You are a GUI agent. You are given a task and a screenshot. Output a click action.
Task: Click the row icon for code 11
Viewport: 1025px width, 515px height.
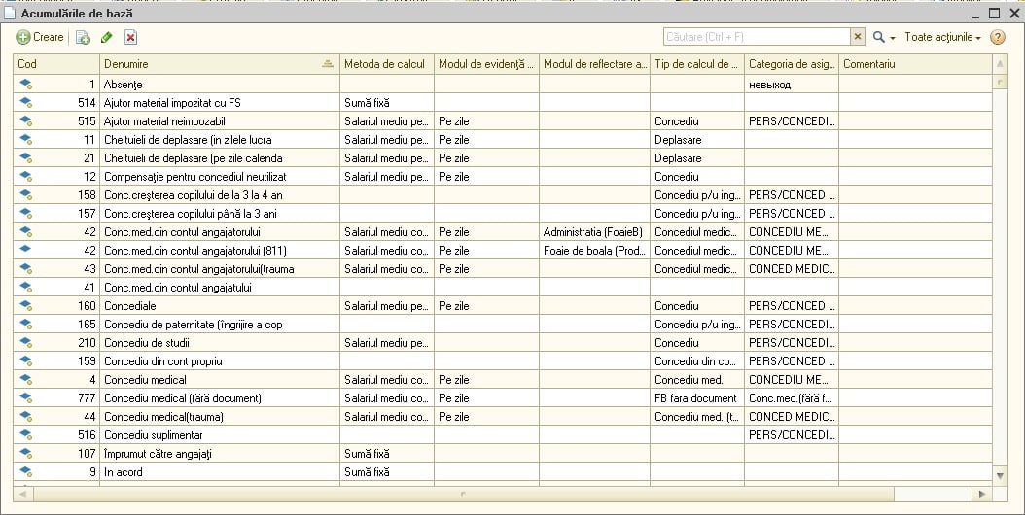pos(26,139)
